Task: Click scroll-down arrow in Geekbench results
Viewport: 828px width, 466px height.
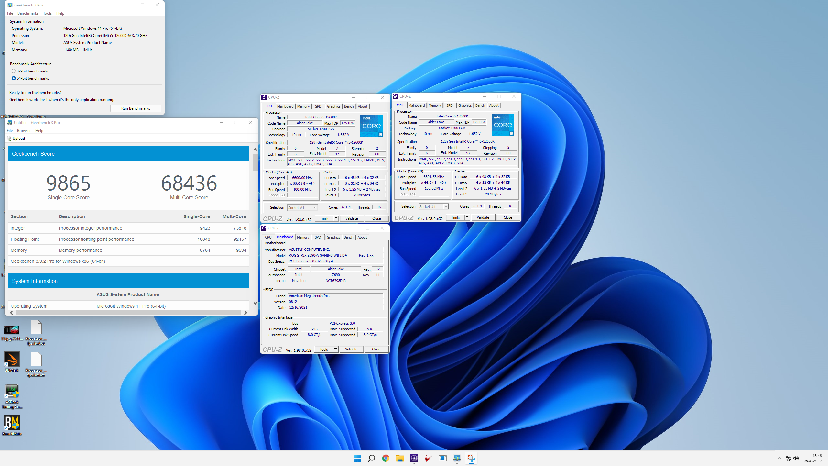Action: (255, 303)
